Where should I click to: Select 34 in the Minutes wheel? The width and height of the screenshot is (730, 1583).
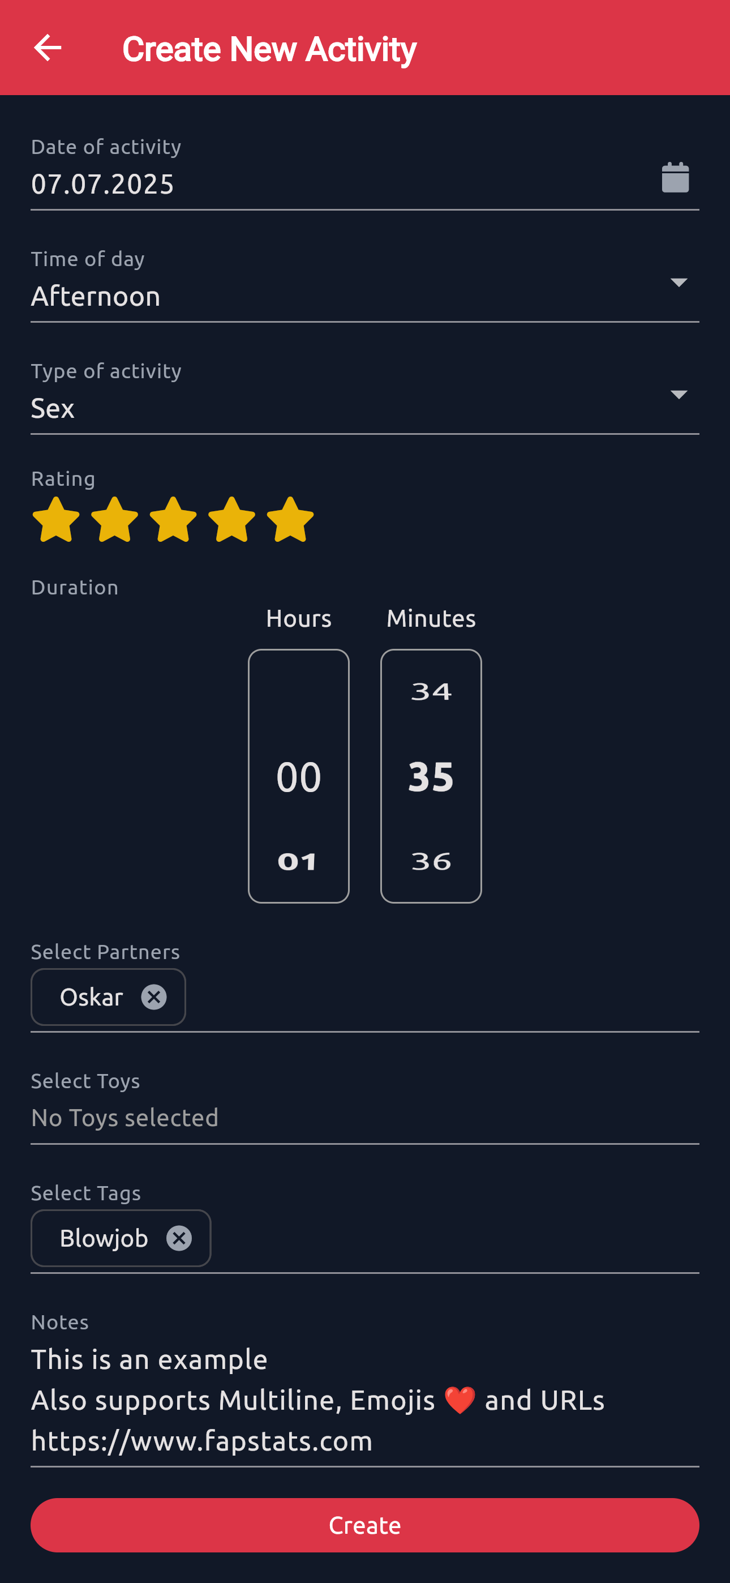coord(431,690)
